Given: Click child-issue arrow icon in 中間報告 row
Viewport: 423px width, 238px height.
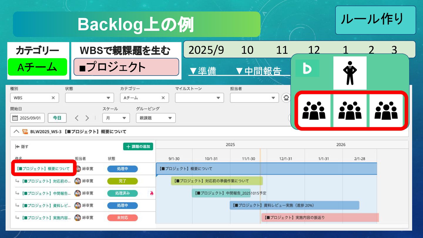Looking at the screenshot, I should pos(18,193).
